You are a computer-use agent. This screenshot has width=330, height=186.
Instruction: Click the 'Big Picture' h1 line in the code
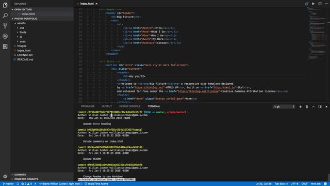click(x=126, y=17)
